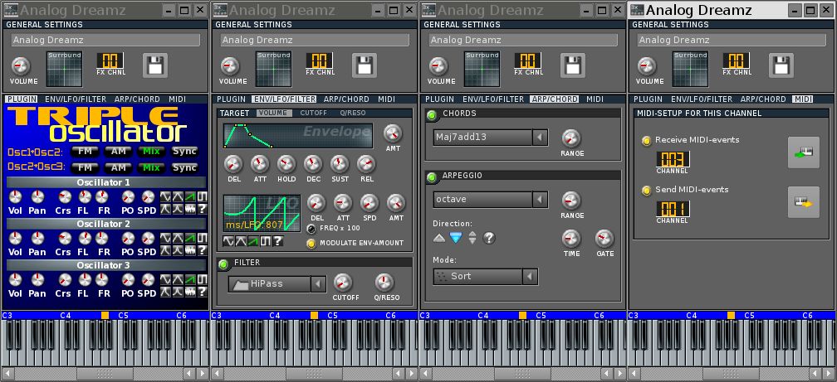Enable the FREQ x 100 LED
The height and width of the screenshot is (382, 837).
[312, 229]
